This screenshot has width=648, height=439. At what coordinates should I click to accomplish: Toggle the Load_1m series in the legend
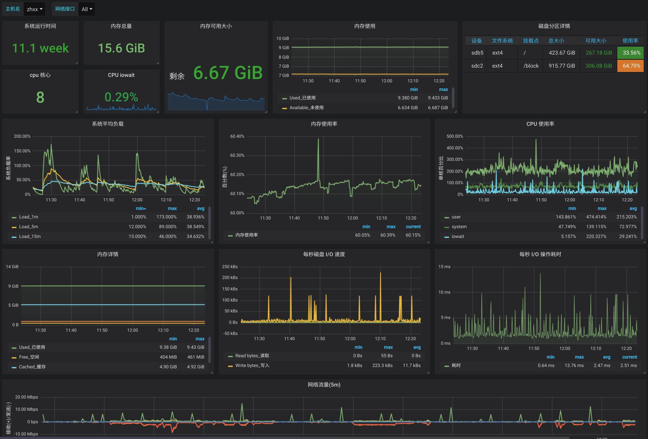tap(29, 217)
